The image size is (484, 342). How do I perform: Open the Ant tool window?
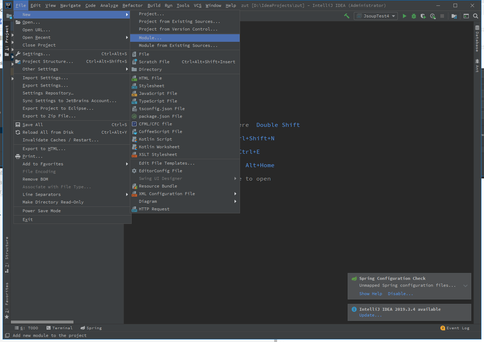477,66
